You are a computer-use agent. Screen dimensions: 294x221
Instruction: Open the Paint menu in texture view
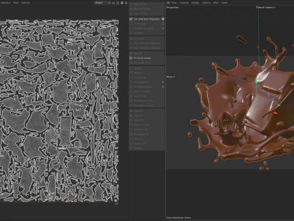click(x=16, y=2)
